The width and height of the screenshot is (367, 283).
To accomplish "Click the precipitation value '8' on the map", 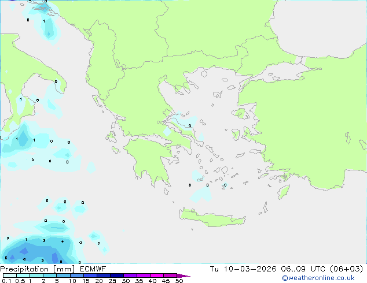I will pyautogui.click(x=61, y=262).
